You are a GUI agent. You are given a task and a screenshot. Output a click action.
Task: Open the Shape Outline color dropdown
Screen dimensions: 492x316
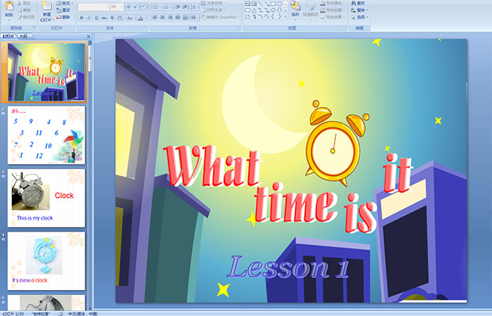point(332,10)
